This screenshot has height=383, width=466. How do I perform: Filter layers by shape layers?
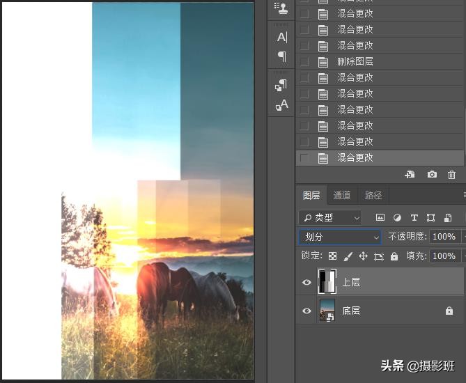click(x=430, y=218)
